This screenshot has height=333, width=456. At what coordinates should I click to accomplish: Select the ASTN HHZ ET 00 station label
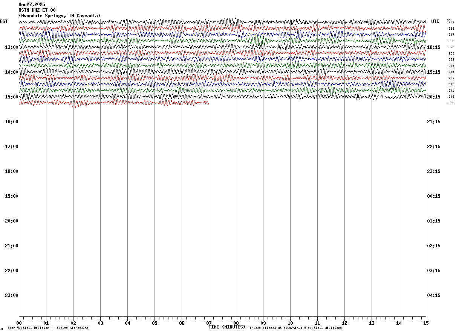pos(37,10)
